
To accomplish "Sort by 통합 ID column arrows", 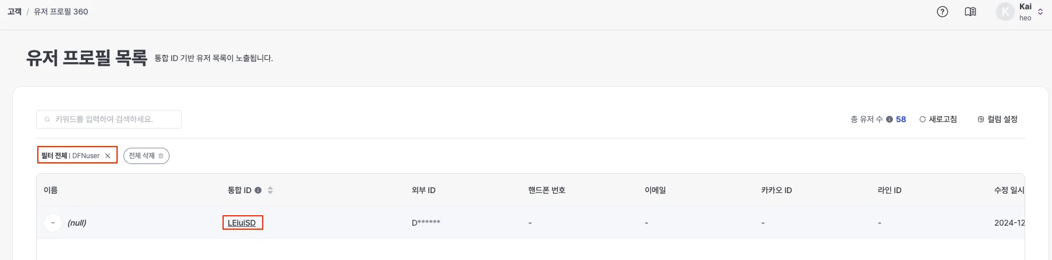I will click(x=270, y=190).
